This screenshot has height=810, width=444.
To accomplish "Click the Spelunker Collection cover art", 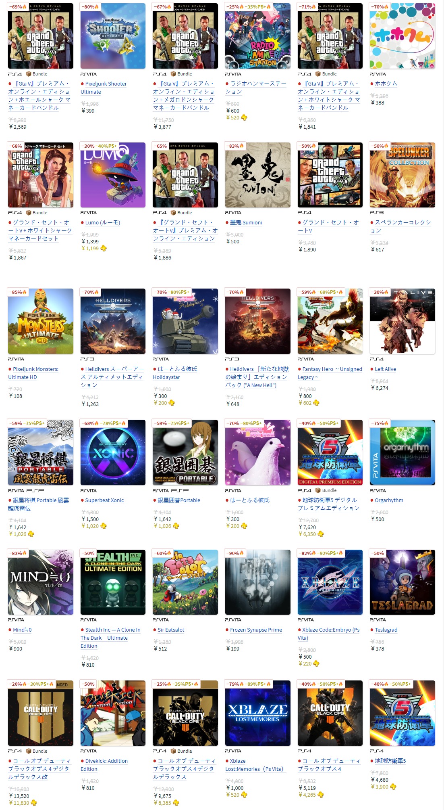I will (x=403, y=175).
